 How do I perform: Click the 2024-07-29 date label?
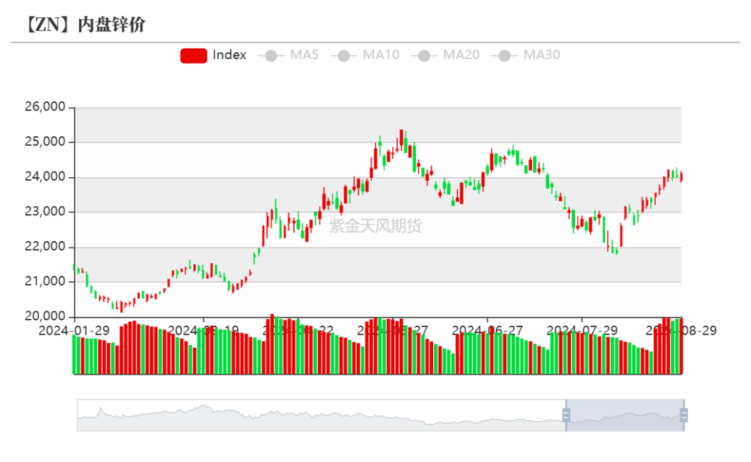click(583, 331)
